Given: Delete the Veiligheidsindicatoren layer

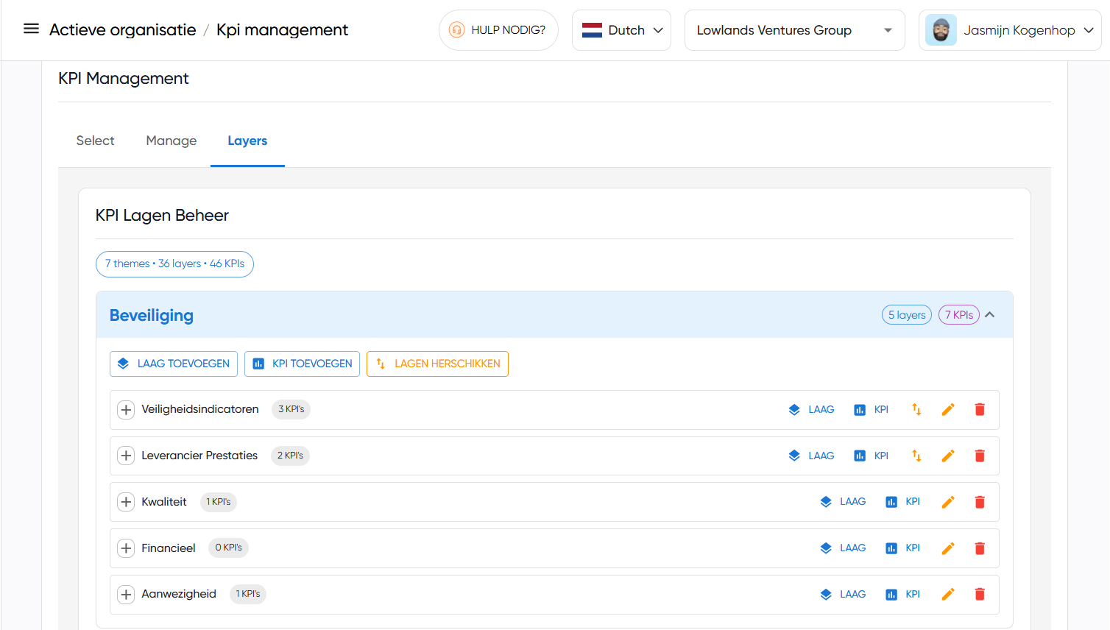Looking at the screenshot, I should click(980, 410).
